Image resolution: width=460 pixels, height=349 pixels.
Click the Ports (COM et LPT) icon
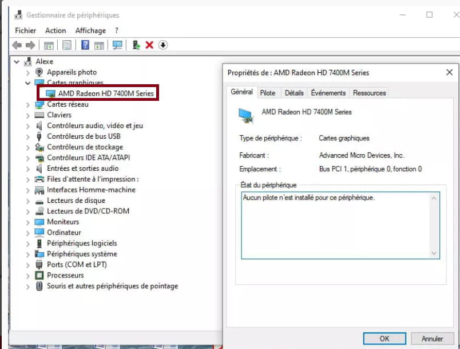point(39,264)
